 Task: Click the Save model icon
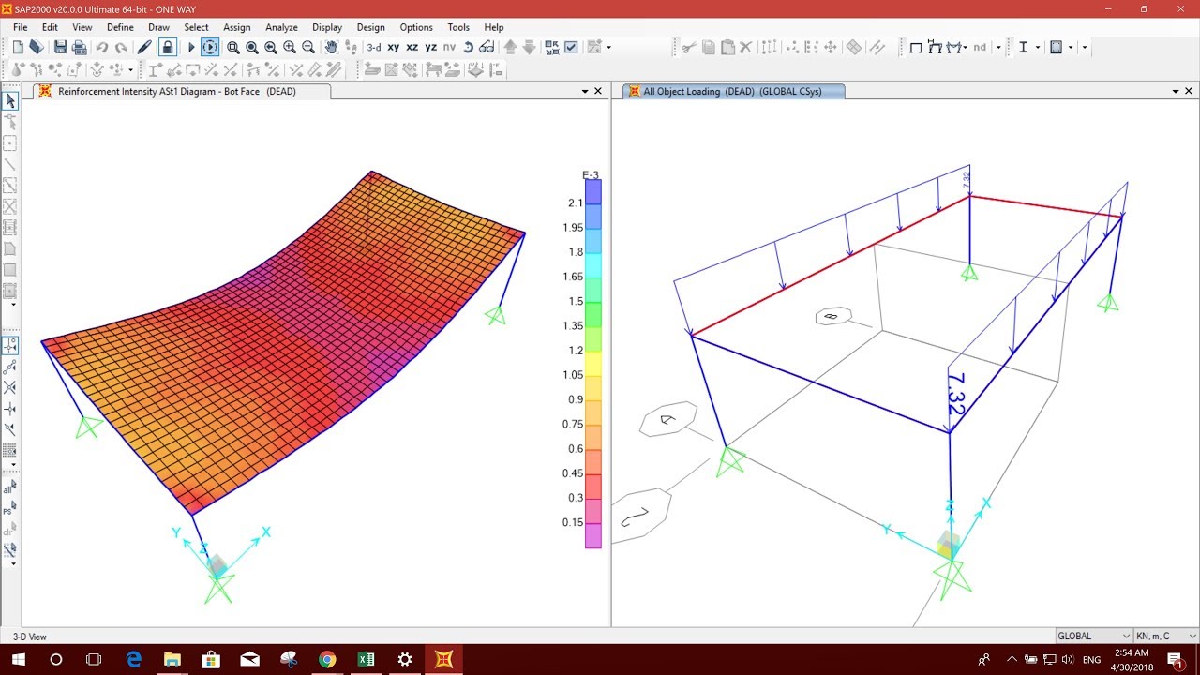pos(60,47)
